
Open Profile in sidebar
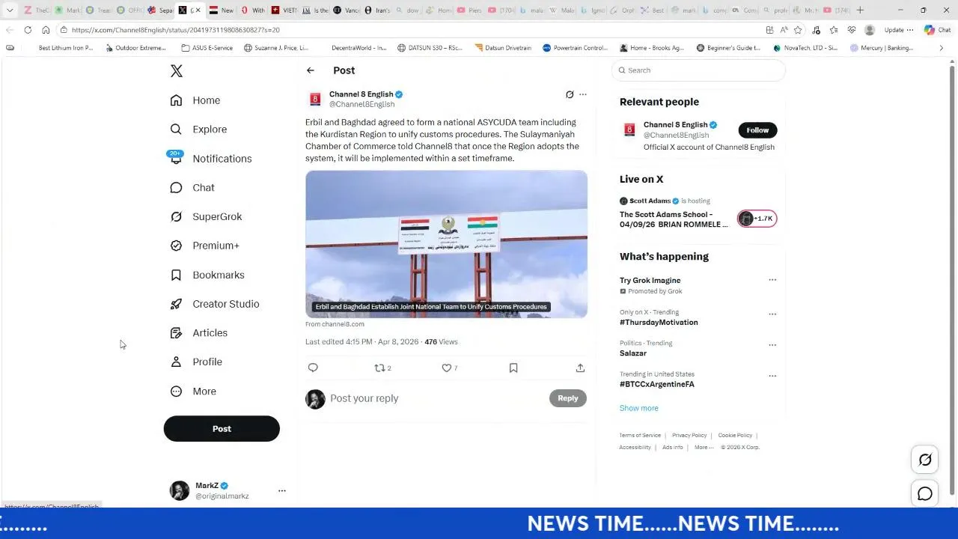click(196, 362)
